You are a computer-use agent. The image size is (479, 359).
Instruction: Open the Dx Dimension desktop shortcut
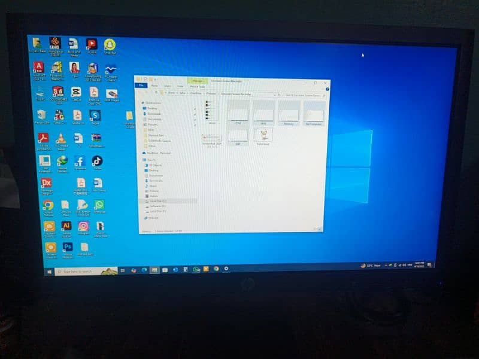(47, 186)
